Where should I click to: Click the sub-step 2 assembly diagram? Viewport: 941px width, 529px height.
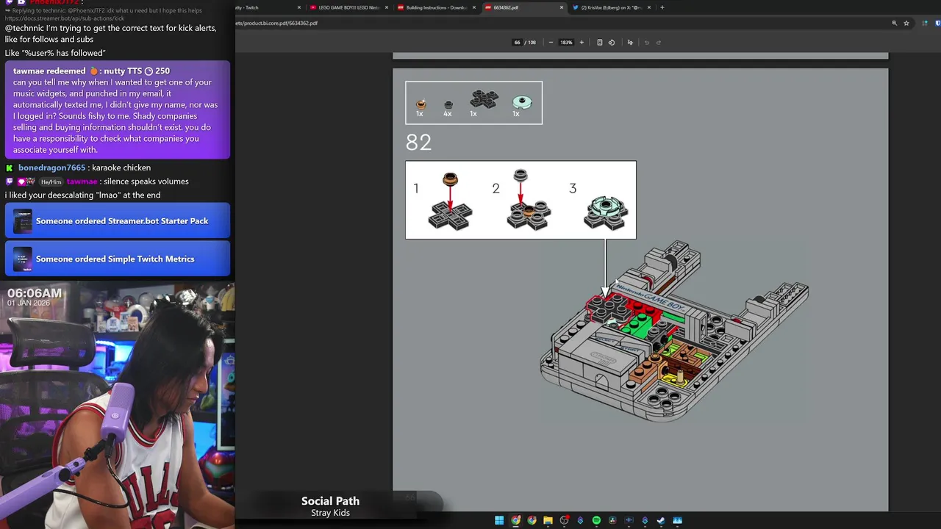point(527,199)
